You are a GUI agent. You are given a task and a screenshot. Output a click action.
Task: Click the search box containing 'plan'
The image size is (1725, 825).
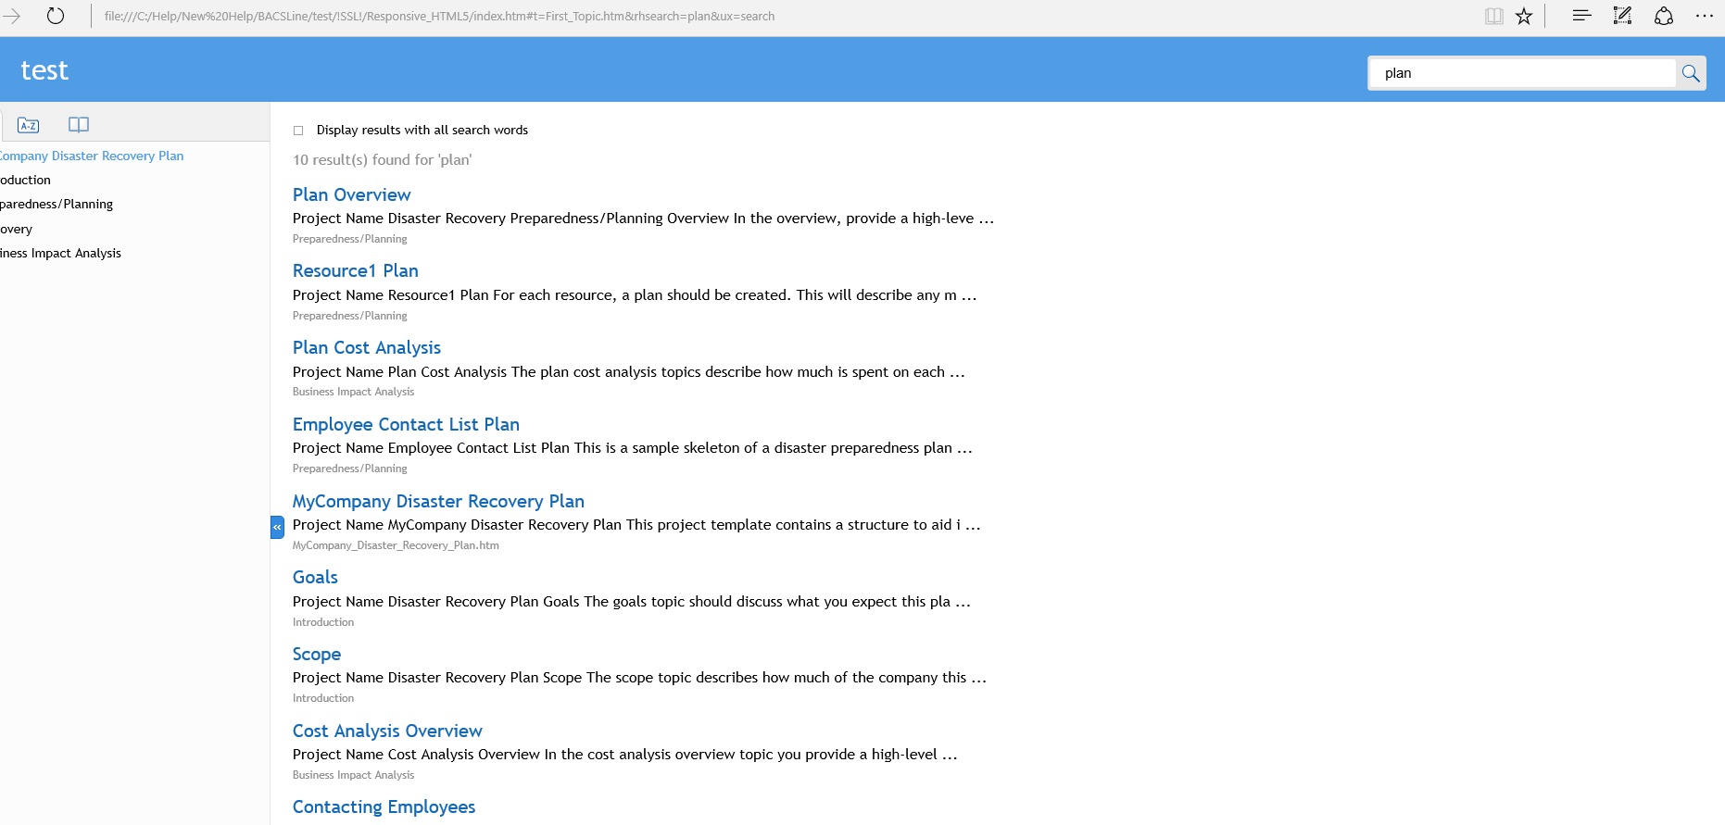point(1522,73)
